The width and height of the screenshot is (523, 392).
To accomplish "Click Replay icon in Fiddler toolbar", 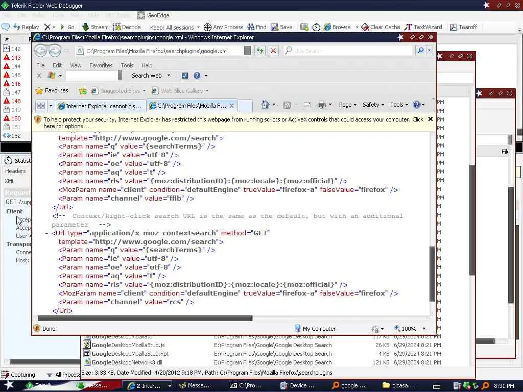I will point(27,27).
